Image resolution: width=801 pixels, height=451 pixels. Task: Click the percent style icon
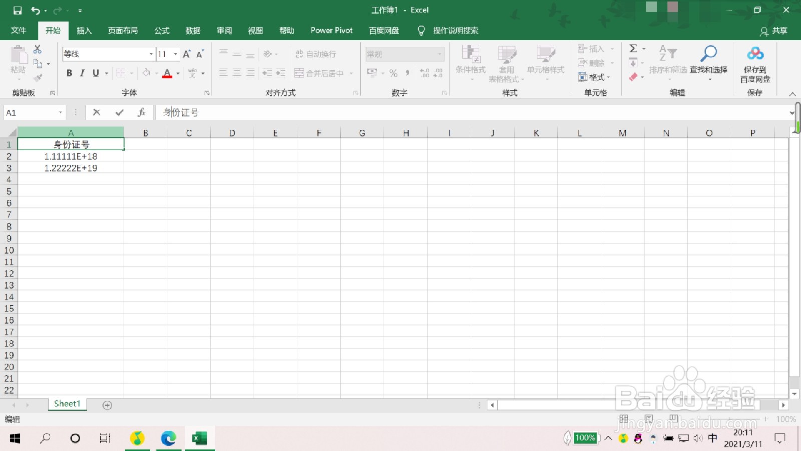[x=394, y=73]
